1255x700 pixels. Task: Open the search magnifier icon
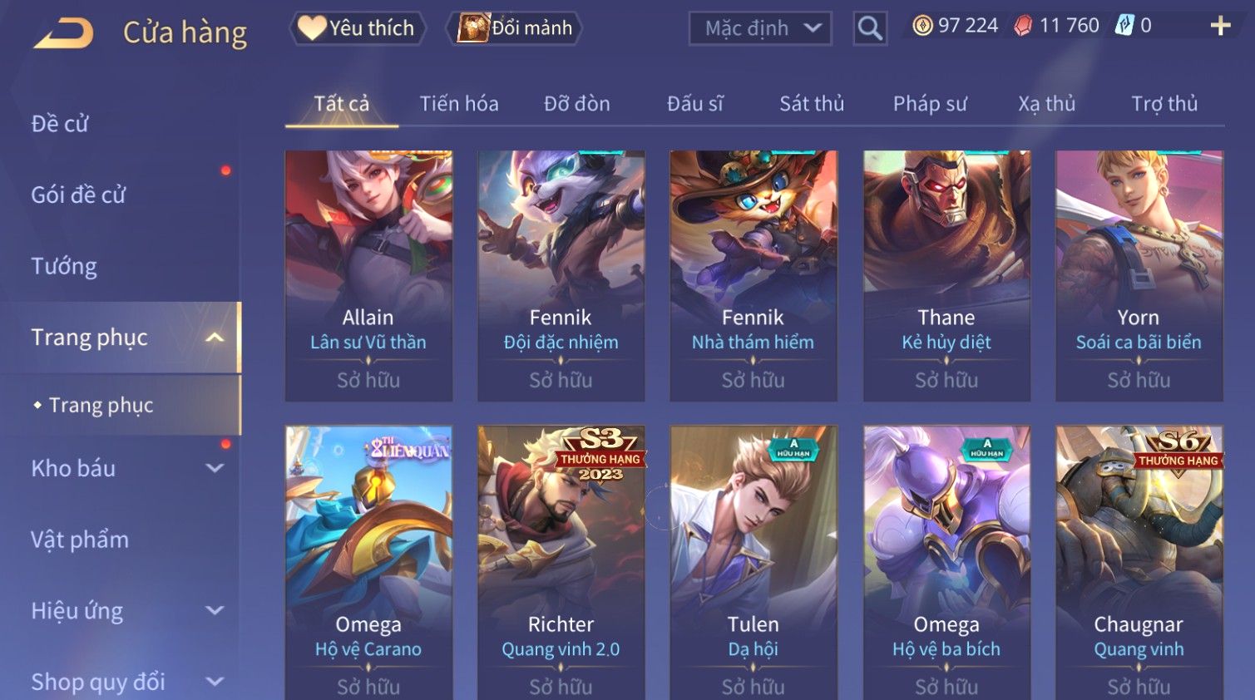click(x=870, y=28)
